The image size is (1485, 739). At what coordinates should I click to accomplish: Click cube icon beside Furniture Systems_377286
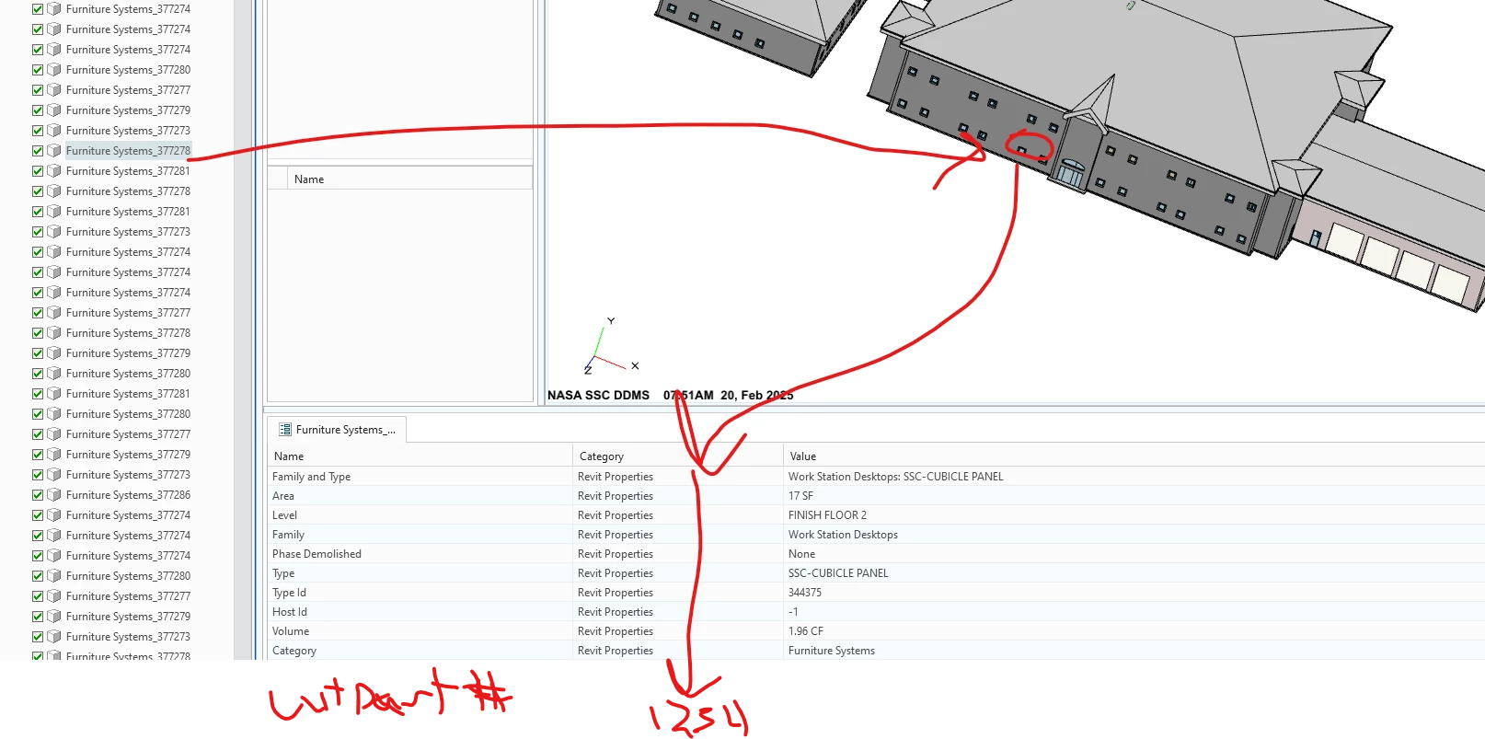point(54,495)
